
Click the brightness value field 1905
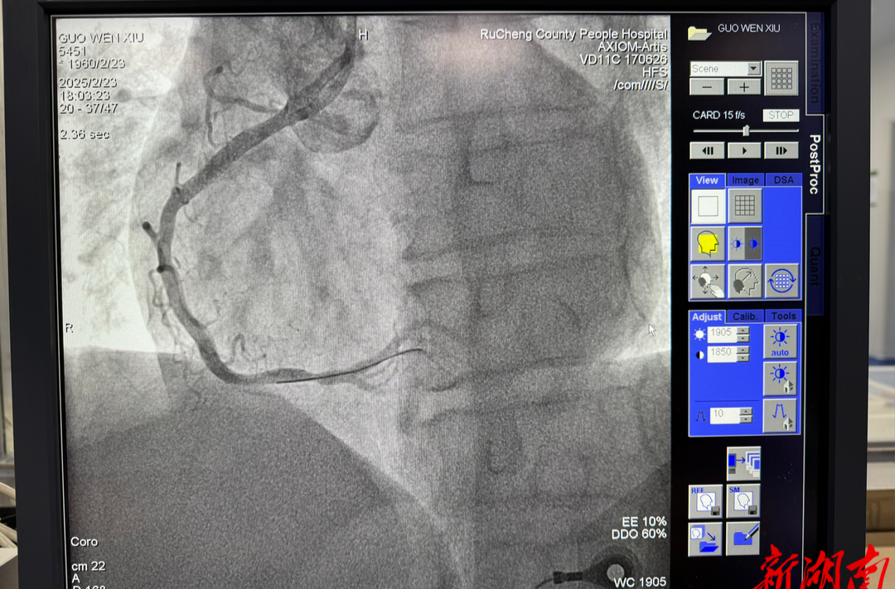pos(722,334)
